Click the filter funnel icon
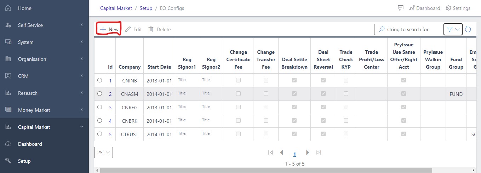481x173 pixels. click(449, 29)
